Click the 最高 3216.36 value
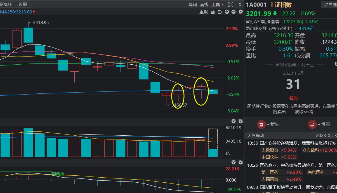The width and height of the screenshot is (337, 193). coord(284,36)
